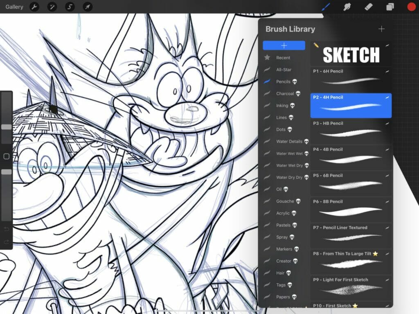Screen dimensions: 419x314
Task: Open the Charcoal brush set
Action: tap(285, 94)
